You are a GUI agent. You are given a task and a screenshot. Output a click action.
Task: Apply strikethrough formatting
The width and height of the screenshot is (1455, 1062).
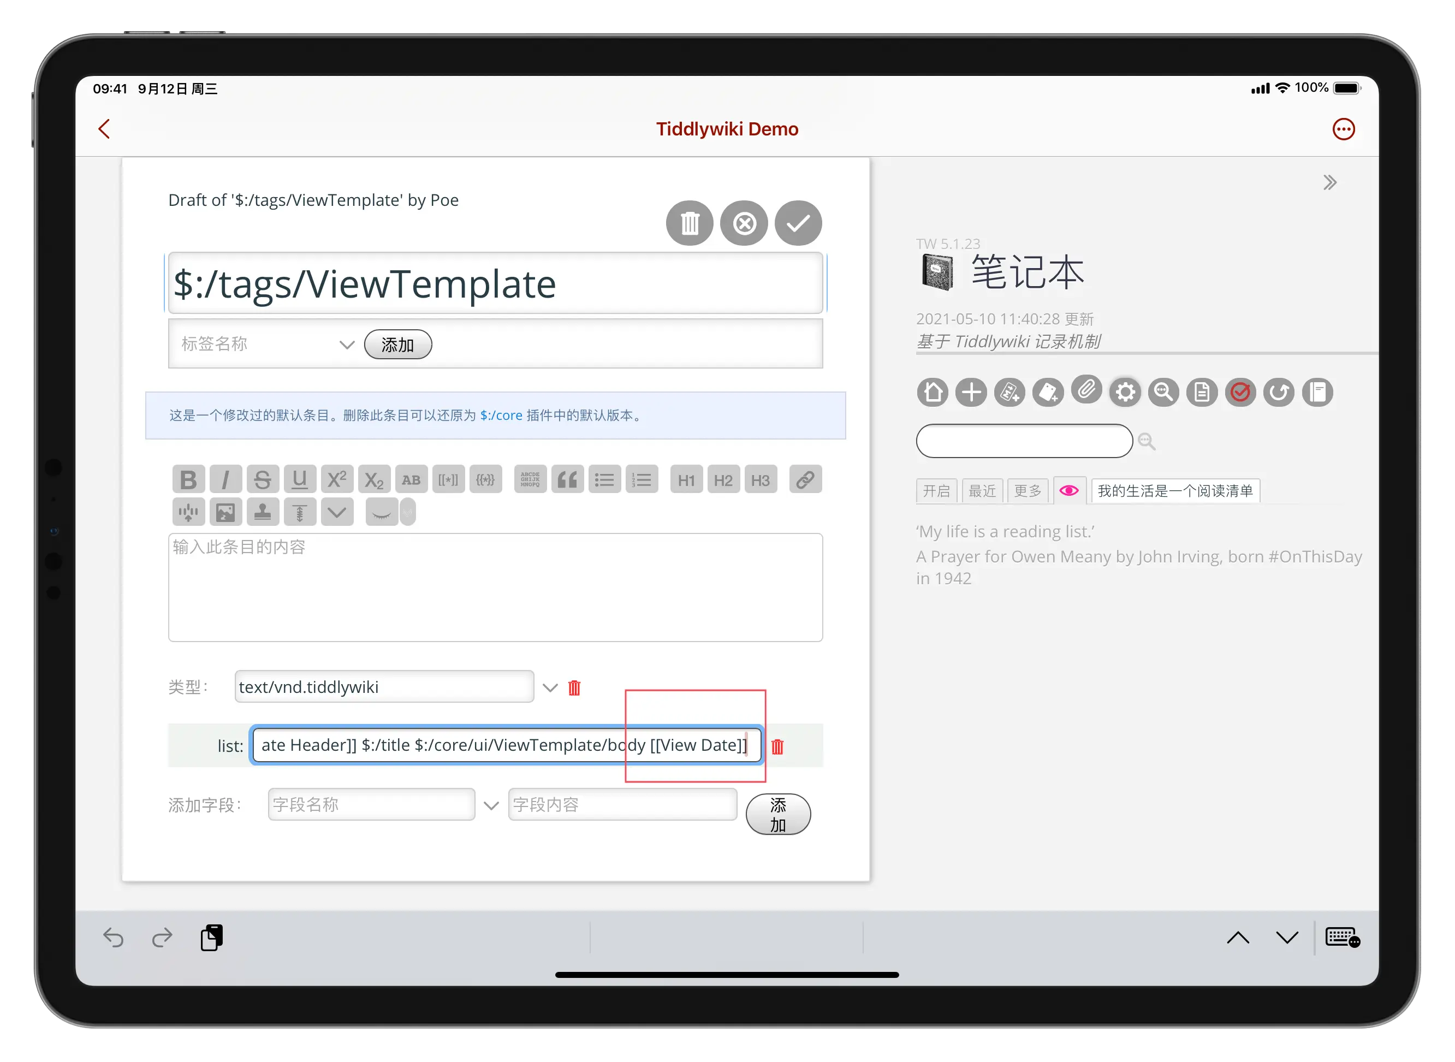262,479
